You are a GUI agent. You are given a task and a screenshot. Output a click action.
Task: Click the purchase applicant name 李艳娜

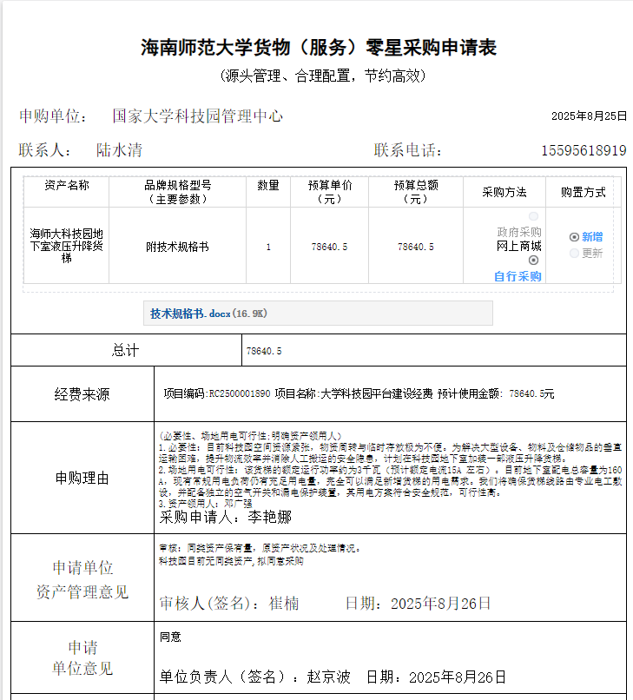pos(268,518)
